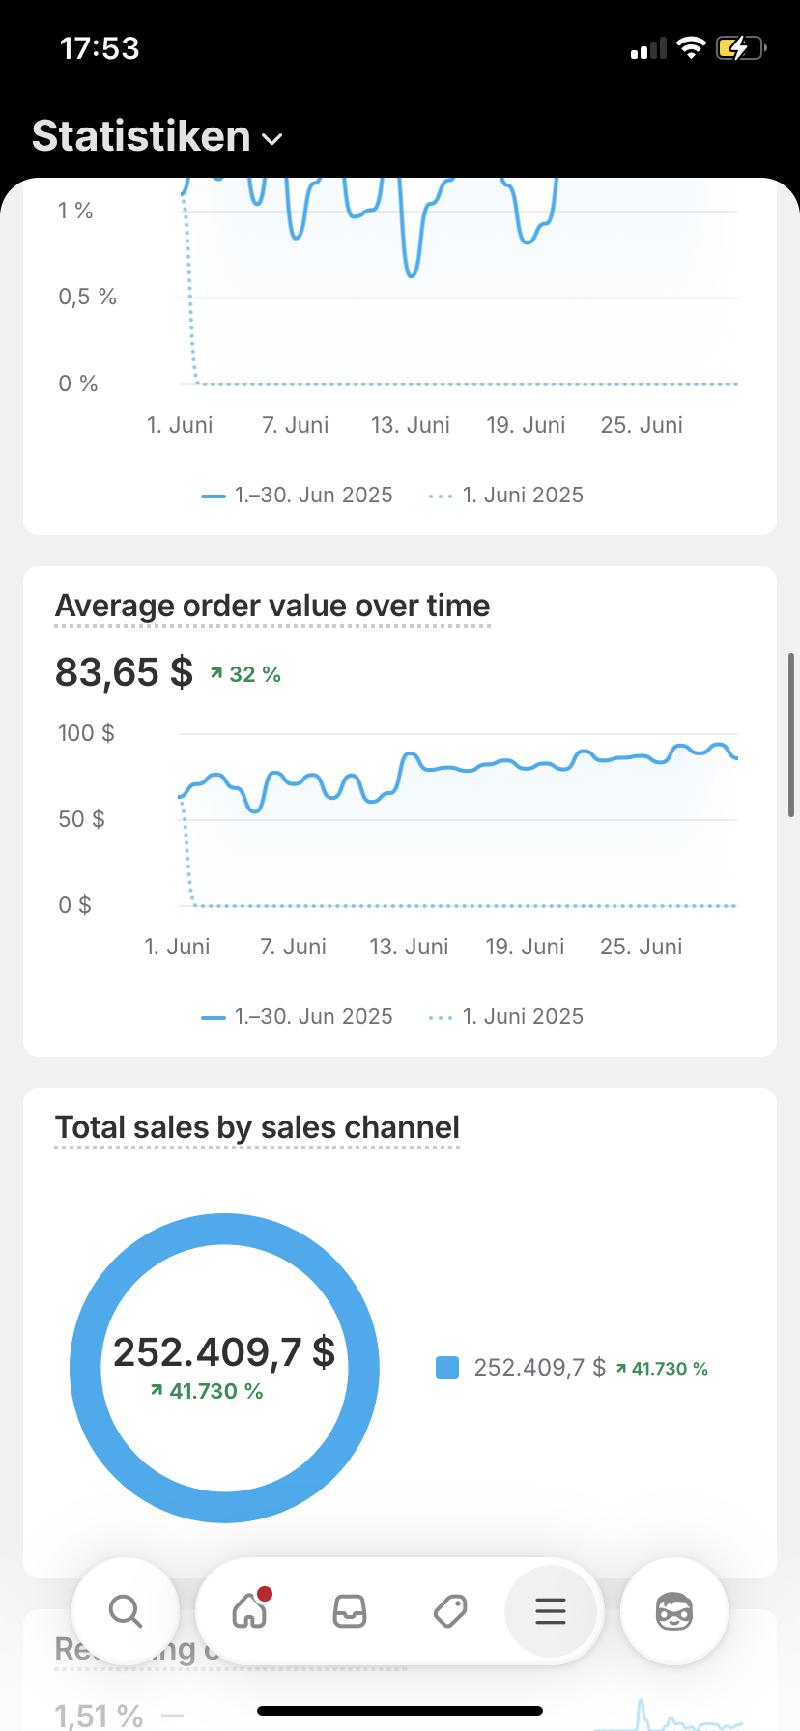Screen dimensions: 800x1731
Task: Tap the battery charging status icon
Action: (740, 47)
